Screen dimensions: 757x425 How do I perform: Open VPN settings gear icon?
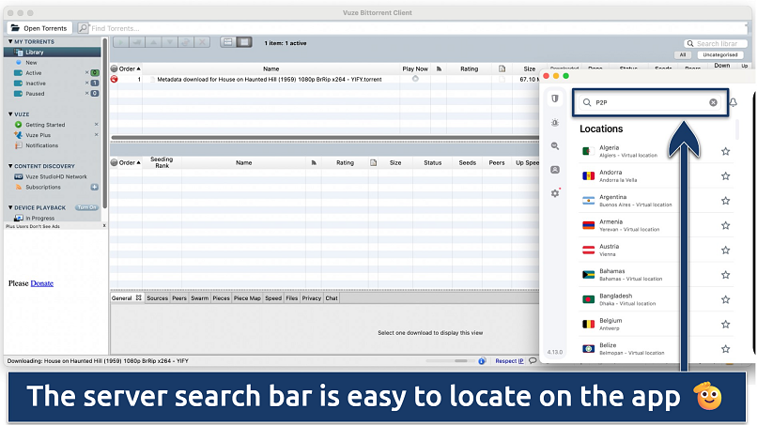(556, 193)
